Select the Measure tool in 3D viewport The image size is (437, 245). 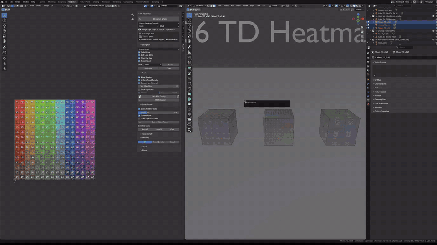click(x=189, y=52)
